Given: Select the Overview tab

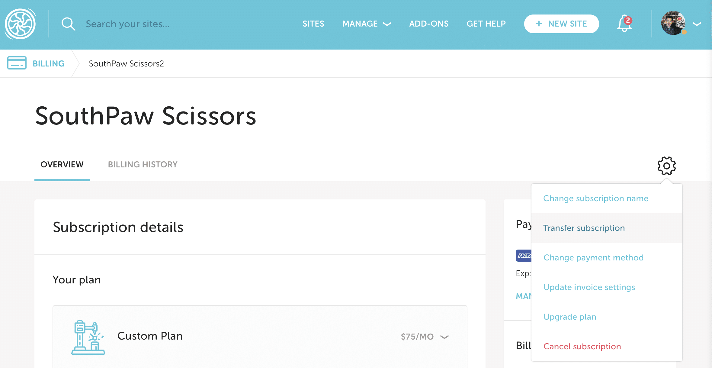Looking at the screenshot, I should [62, 164].
